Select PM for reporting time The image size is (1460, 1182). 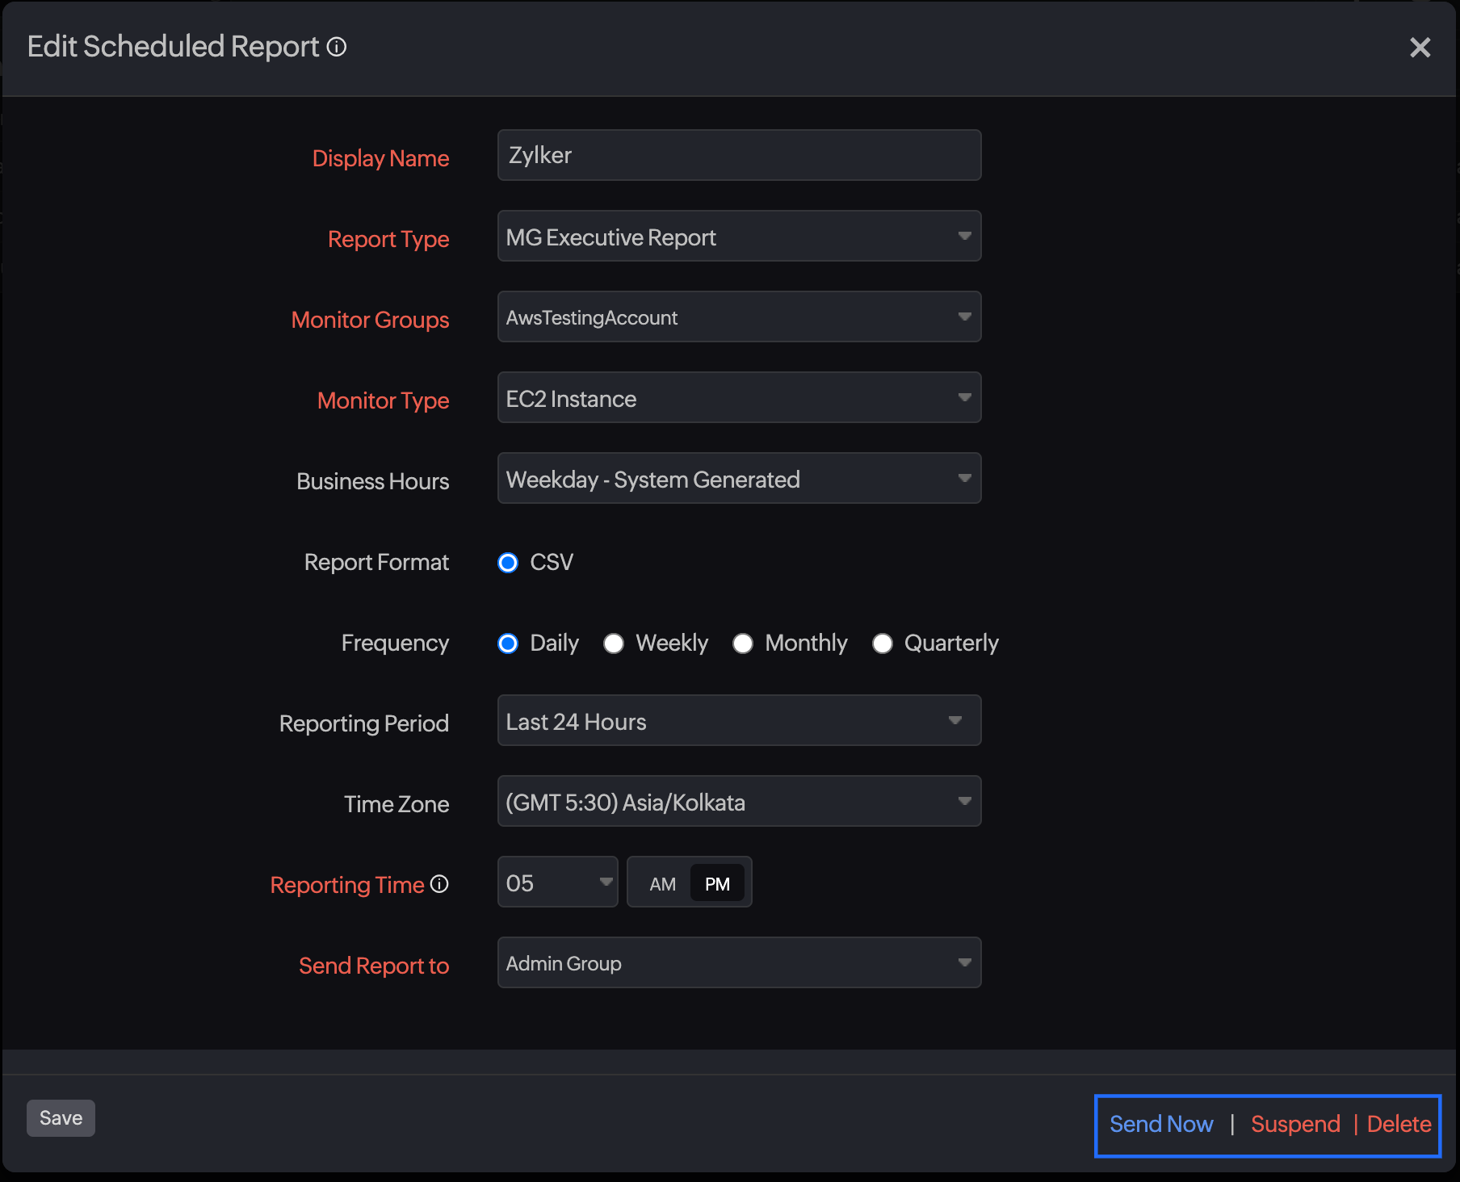click(717, 884)
